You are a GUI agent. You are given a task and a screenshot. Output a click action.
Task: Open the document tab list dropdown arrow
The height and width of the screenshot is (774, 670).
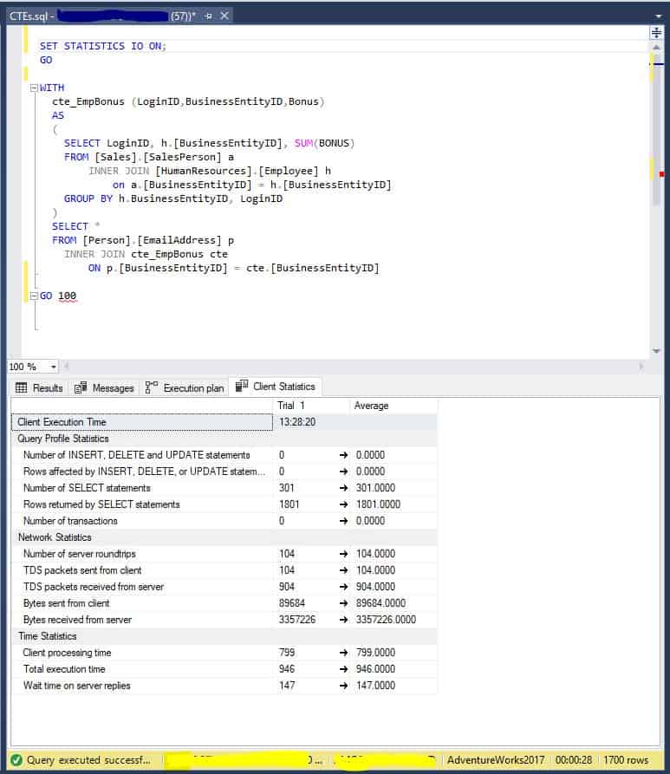658,16
